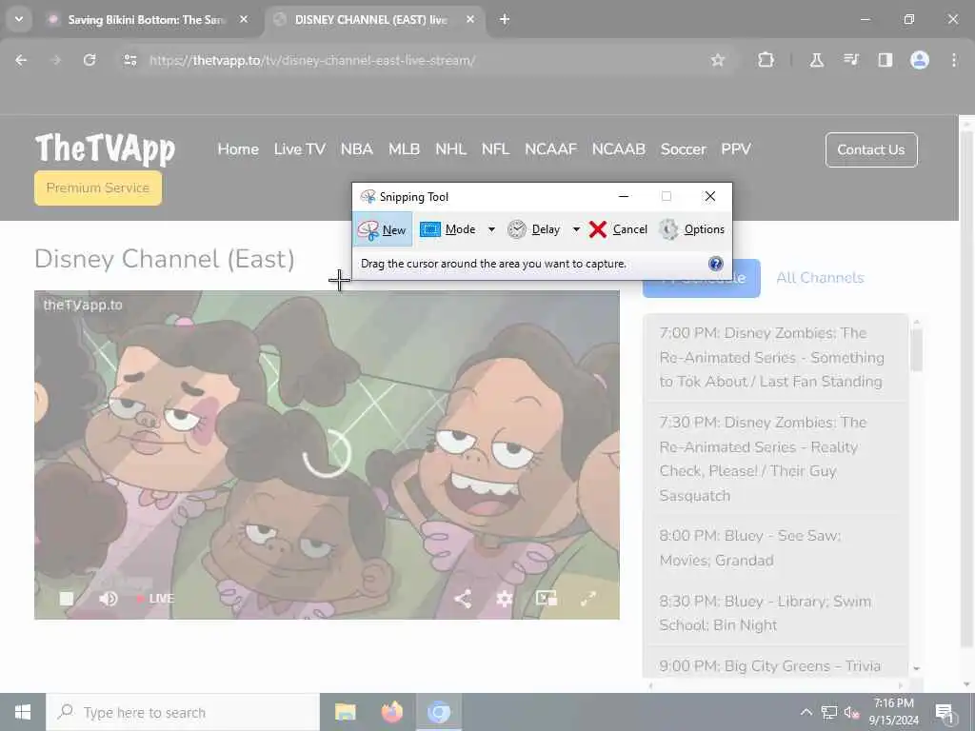Open a new browser tab
This screenshot has height=731, width=975.
tap(505, 19)
